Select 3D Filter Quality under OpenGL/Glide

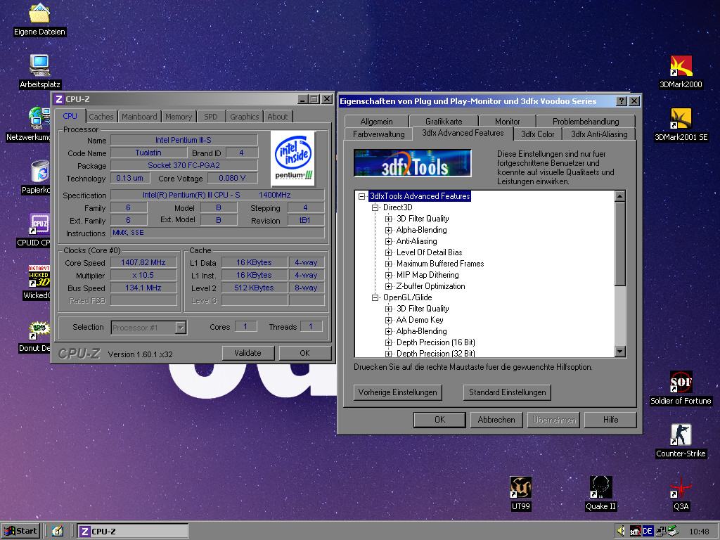(x=423, y=309)
